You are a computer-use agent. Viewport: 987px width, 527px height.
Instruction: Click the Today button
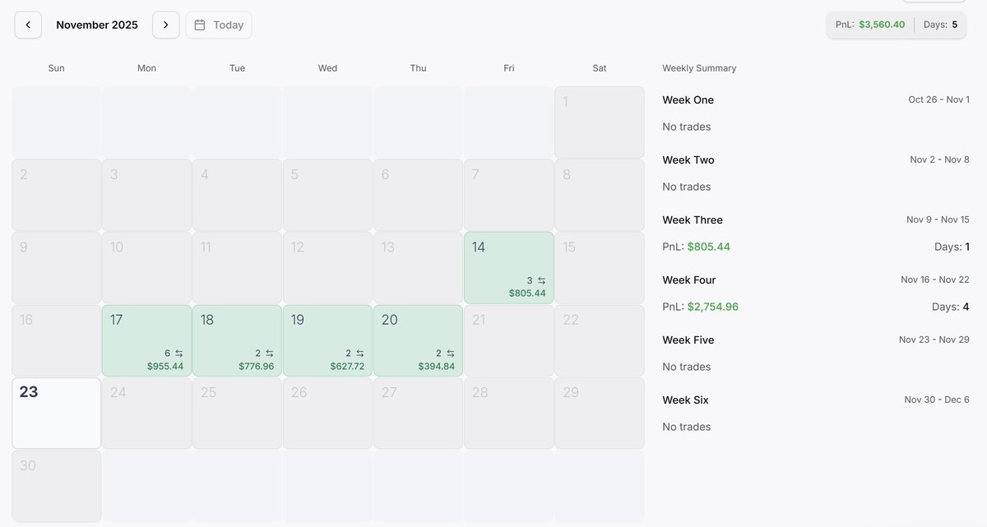point(219,25)
